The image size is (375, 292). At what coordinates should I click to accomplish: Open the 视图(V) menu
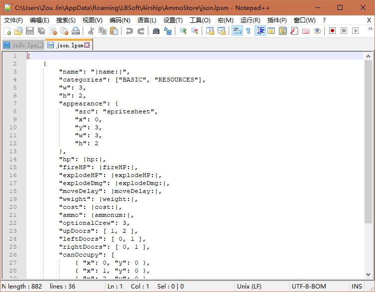[x=92, y=20]
